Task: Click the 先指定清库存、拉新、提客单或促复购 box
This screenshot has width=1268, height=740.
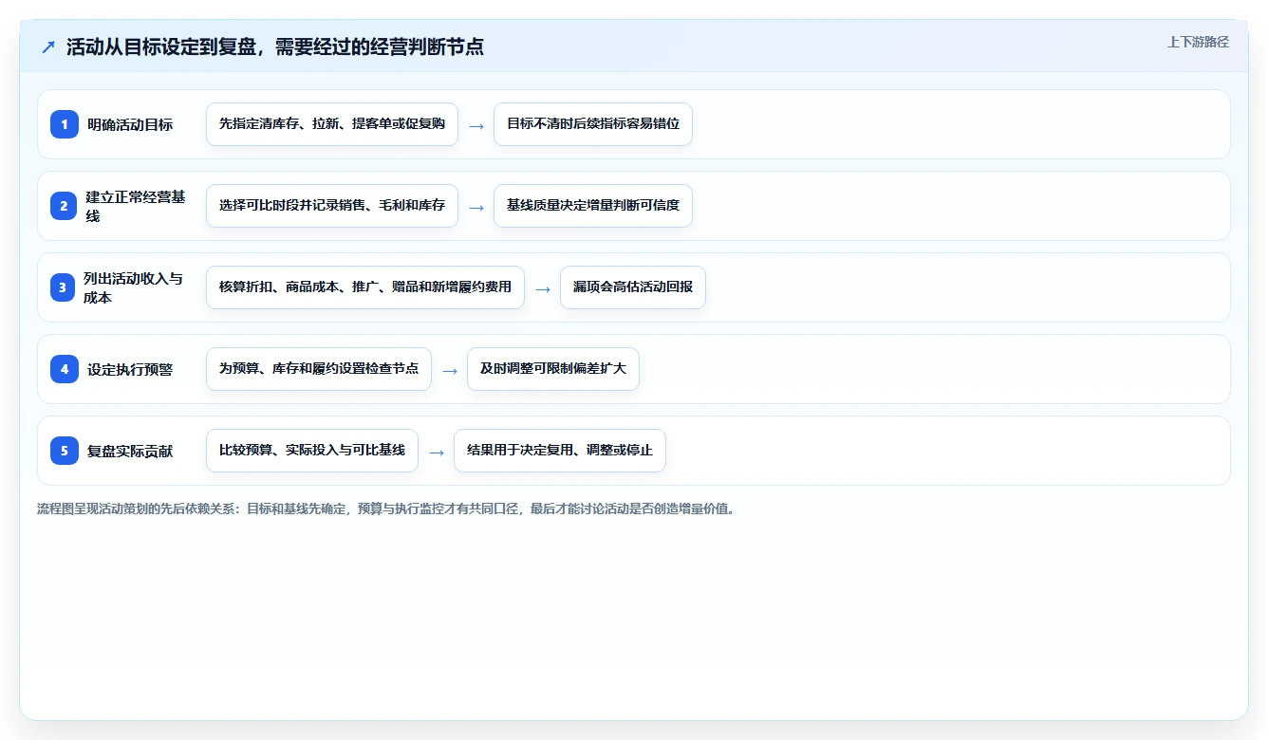Action: pyautogui.click(x=332, y=124)
